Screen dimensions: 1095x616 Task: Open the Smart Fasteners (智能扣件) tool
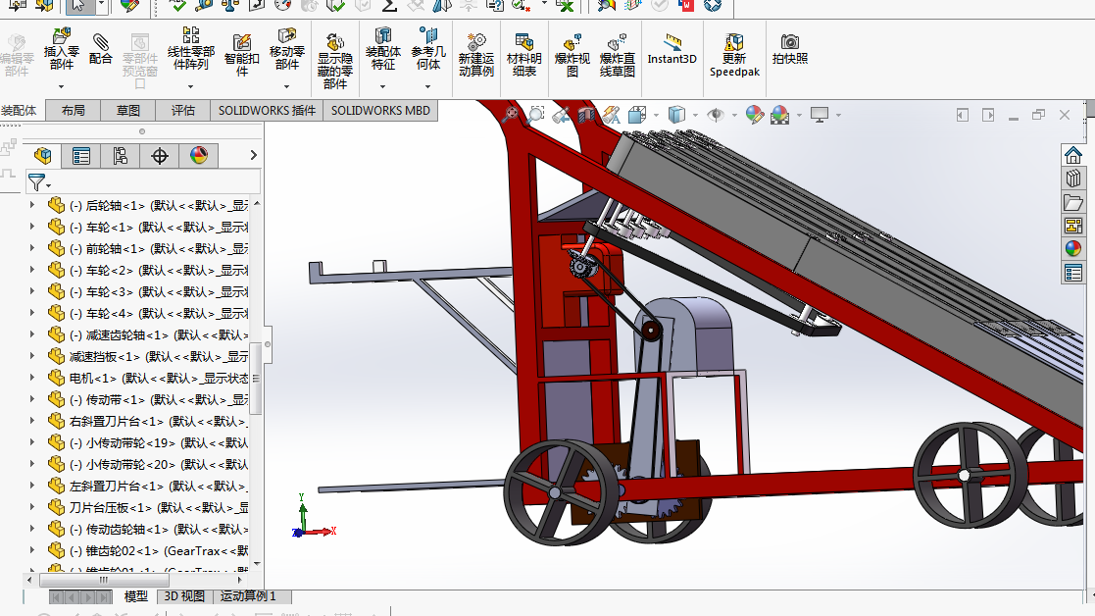coord(241,54)
